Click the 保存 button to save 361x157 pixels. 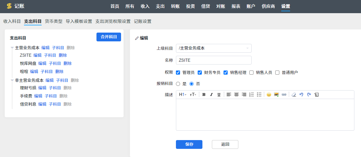(189, 144)
